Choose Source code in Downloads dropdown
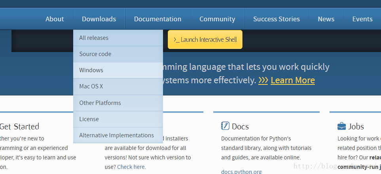 tap(118, 54)
